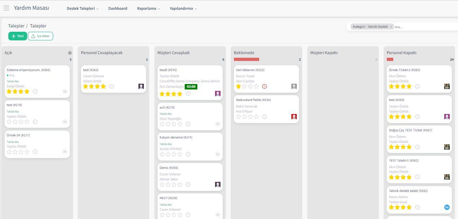Open the Redundant fields (#235) ticket
The height and width of the screenshot is (219, 458).
(253, 100)
